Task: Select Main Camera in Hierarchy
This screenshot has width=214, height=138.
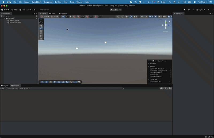Action: point(14,21)
